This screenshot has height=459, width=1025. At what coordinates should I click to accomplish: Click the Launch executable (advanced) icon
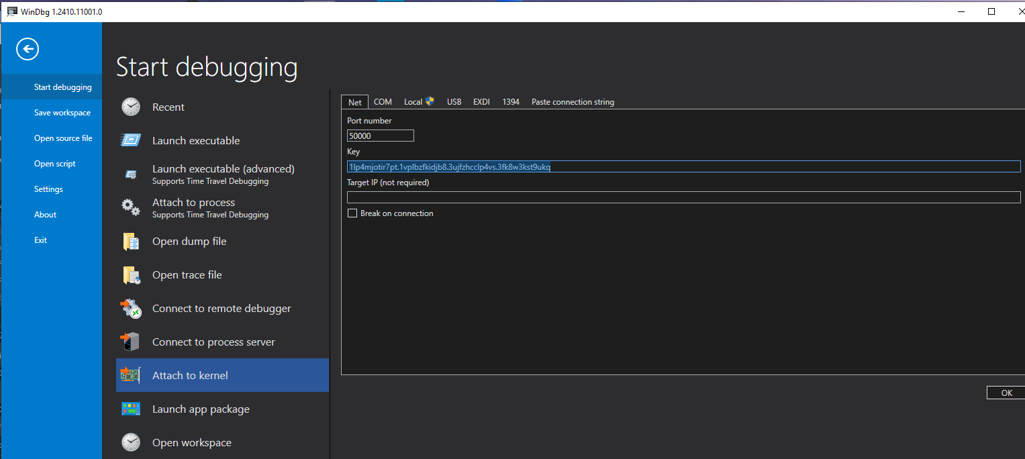tap(131, 174)
